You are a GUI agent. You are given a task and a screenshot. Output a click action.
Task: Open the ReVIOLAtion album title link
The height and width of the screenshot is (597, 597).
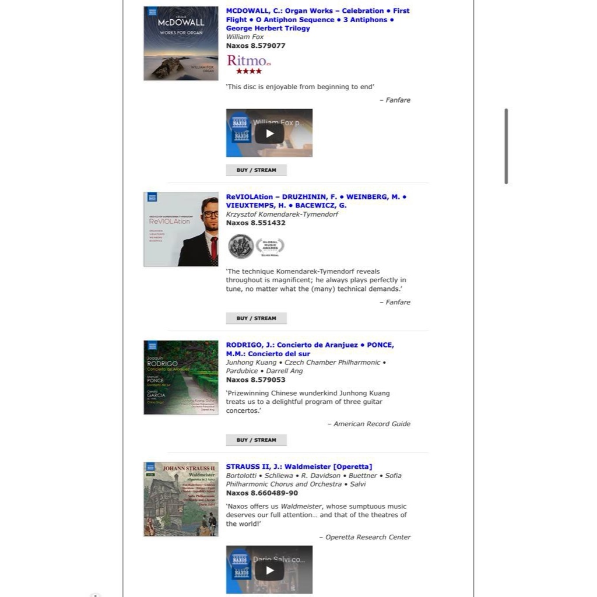[316, 201]
